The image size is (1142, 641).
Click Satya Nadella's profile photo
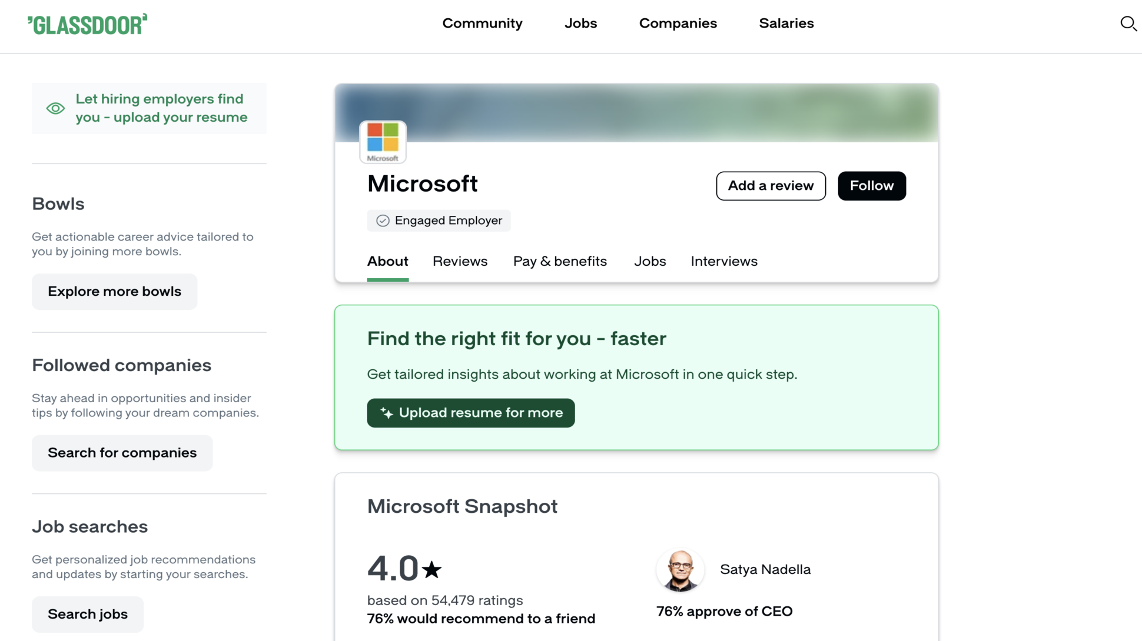point(680,570)
